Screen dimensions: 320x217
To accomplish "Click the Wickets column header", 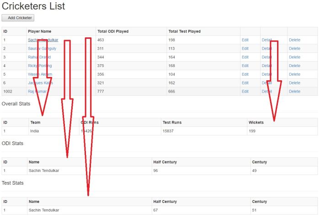I will 256,122.
